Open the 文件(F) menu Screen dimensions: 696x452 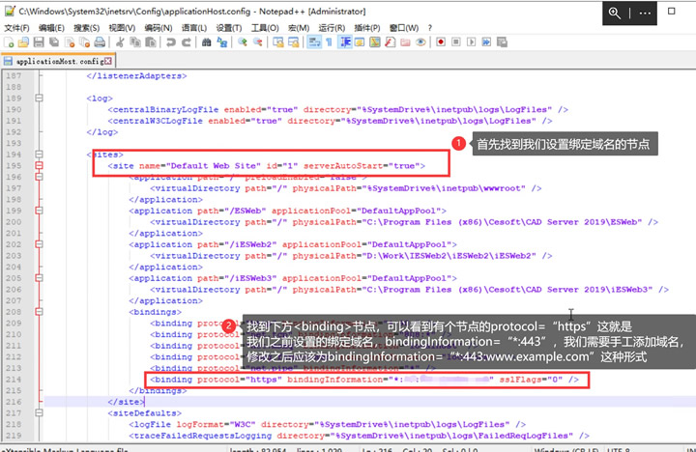[x=17, y=28]
